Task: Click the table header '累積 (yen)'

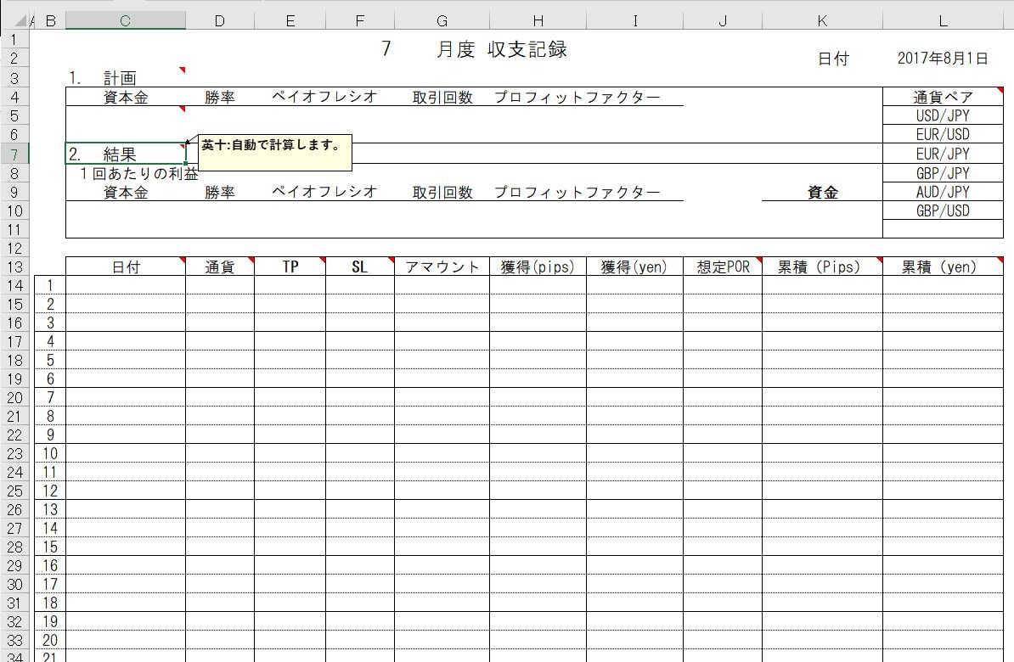Action: click(x=943, y=267)
